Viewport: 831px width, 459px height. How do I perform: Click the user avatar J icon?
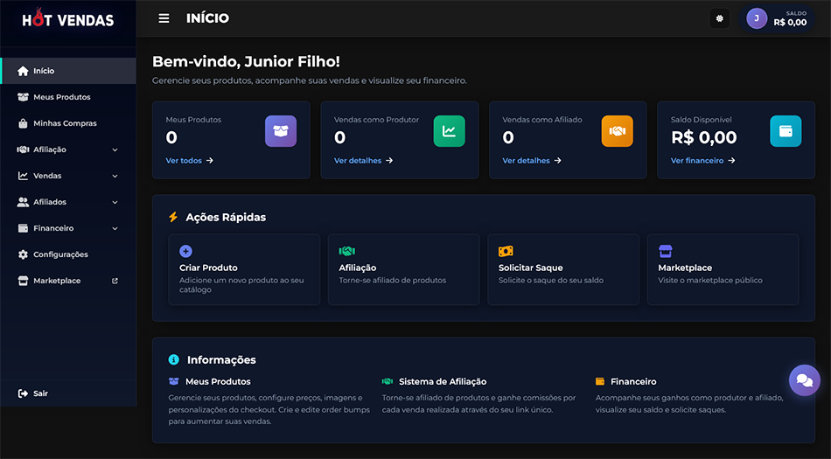click(x=757, y=18)
